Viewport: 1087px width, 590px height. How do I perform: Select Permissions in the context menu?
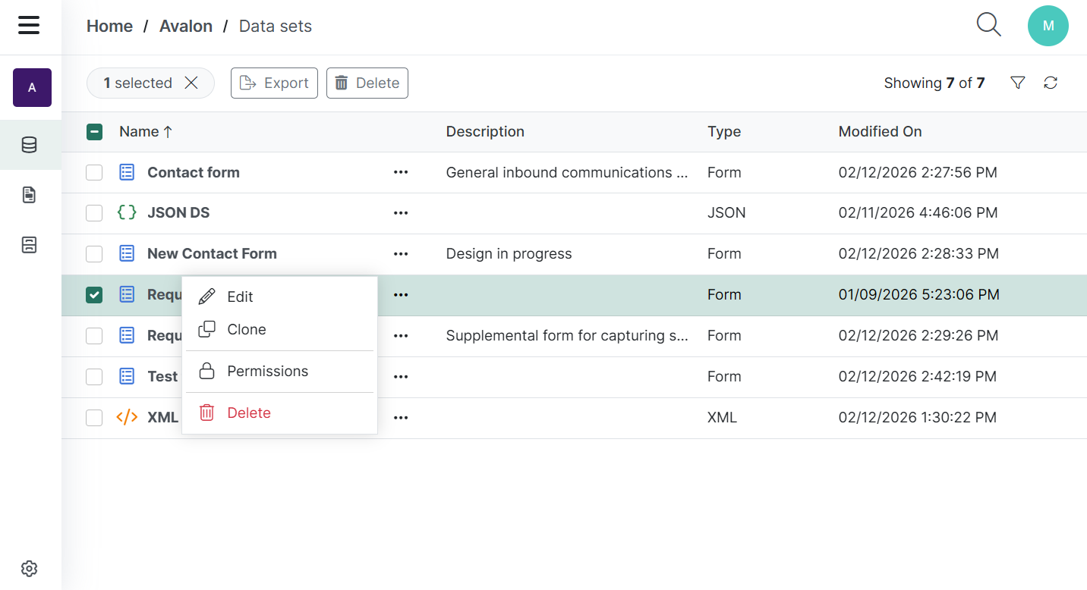pos(267,372)
